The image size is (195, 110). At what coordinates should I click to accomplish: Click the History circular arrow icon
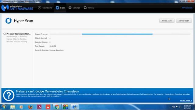pyautogui.click(x=85, y=8)
